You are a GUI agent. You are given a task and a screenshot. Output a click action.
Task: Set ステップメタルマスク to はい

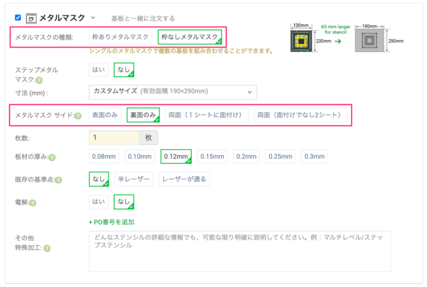point(98,69)
